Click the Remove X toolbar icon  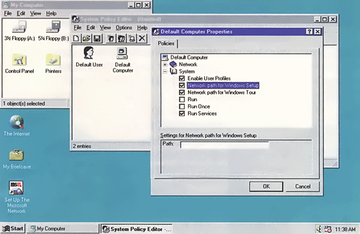coord(142,38)
